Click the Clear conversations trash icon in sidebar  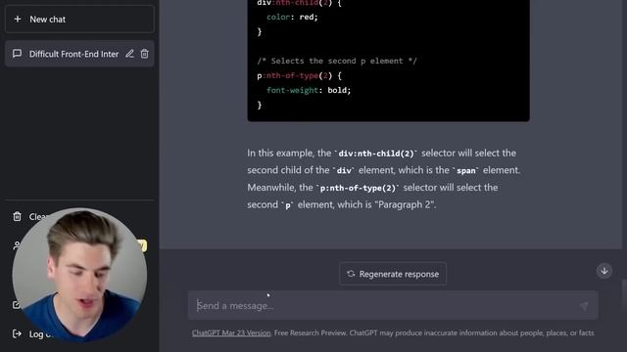click(17, 216)
